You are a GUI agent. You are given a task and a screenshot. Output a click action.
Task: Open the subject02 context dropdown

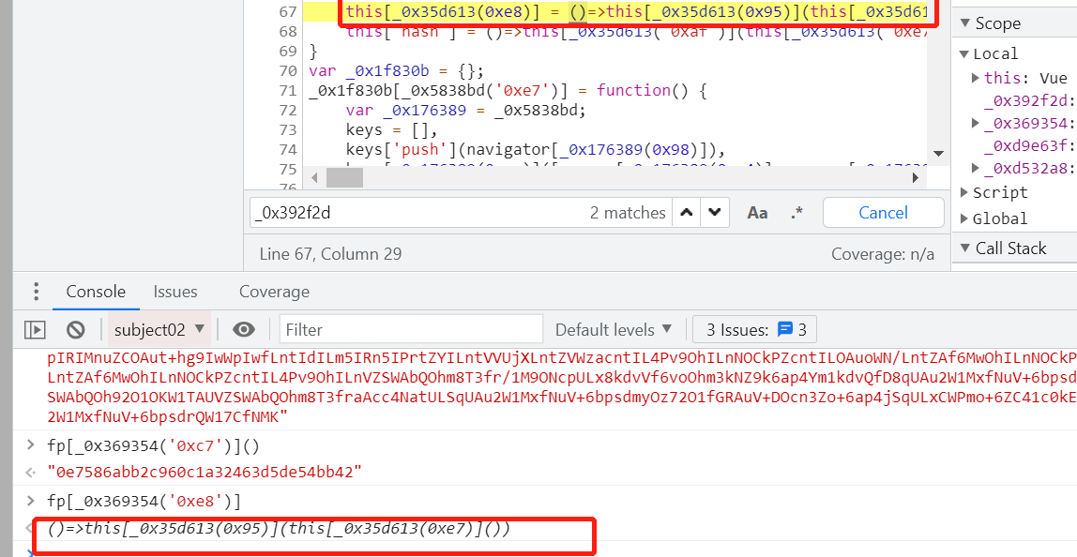click(x=159, y=330)
